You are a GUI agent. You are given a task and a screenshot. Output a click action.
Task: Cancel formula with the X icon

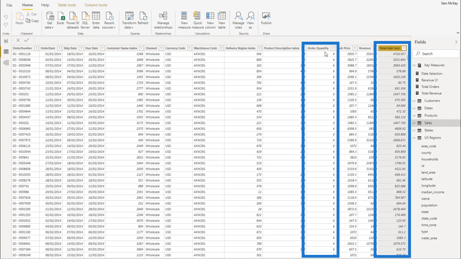coord(18,40)
